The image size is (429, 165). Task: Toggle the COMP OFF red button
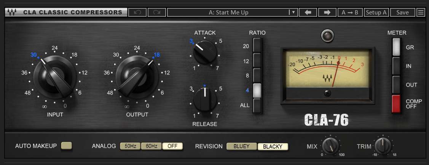pyautogui.click(x=397, y=104)
